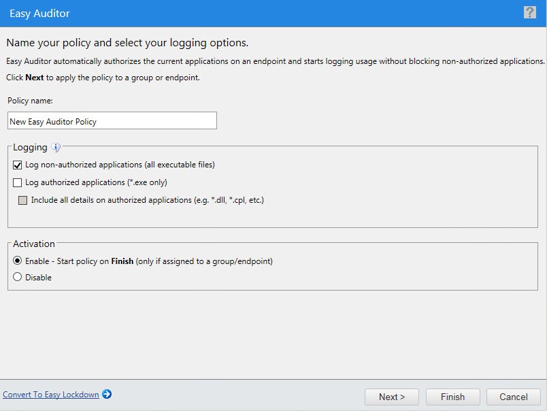The height and width of the screenshot is (411, 547).
Task: Open the Convert To Easy Lockdown link
Action: click(51, 395)
